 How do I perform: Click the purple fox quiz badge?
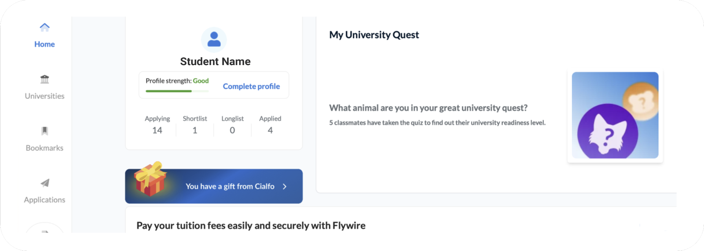[x=607, y=134]
